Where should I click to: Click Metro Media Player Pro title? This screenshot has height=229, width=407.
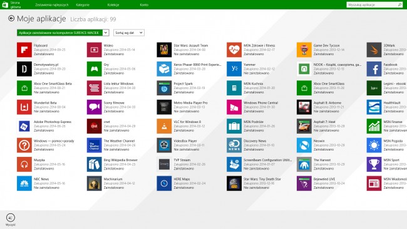pos(190,103)
